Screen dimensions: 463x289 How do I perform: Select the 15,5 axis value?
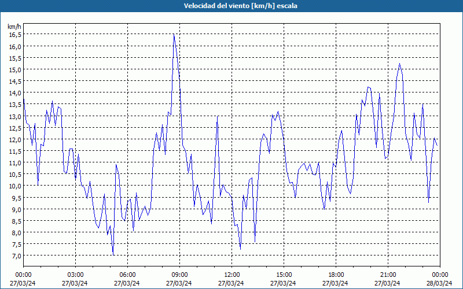pyautogui.click(x=15, y=58)
